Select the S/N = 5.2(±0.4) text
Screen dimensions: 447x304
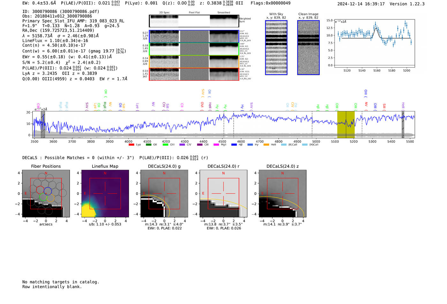coord(41,63)
